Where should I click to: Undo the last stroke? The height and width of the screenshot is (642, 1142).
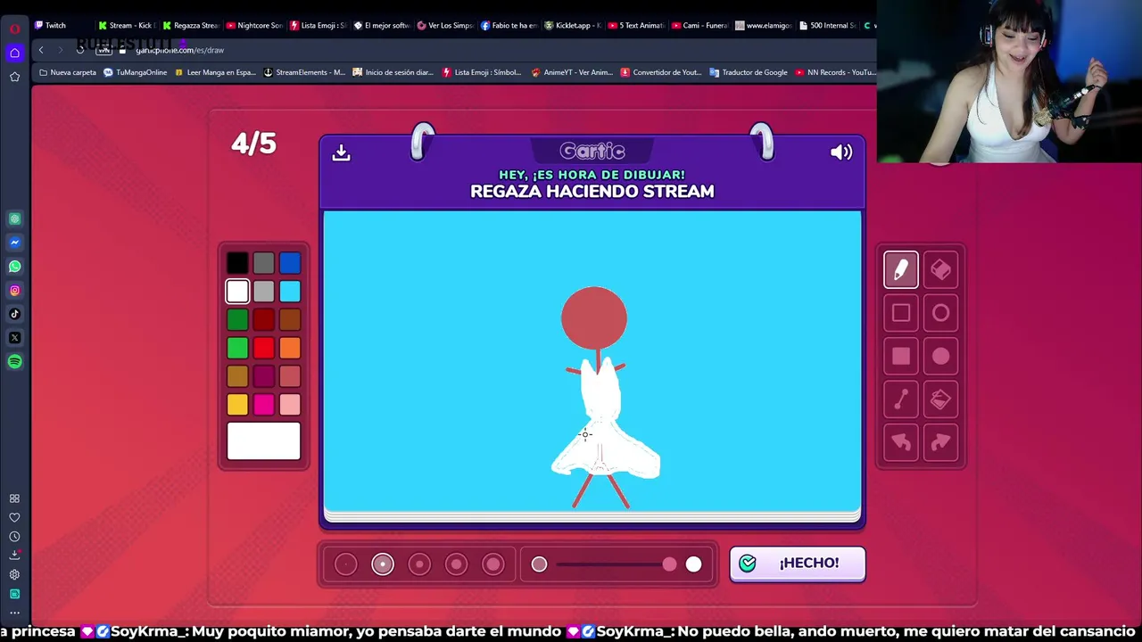(x=901, y=442)
